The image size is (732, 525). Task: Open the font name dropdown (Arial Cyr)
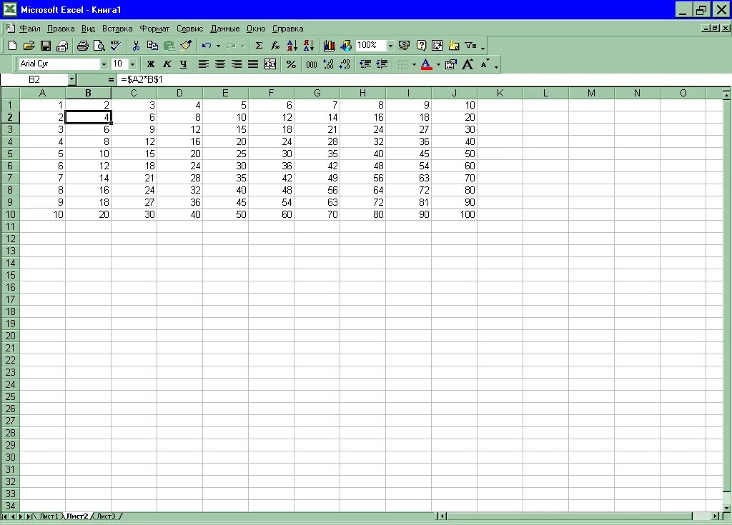coord(104,64)
